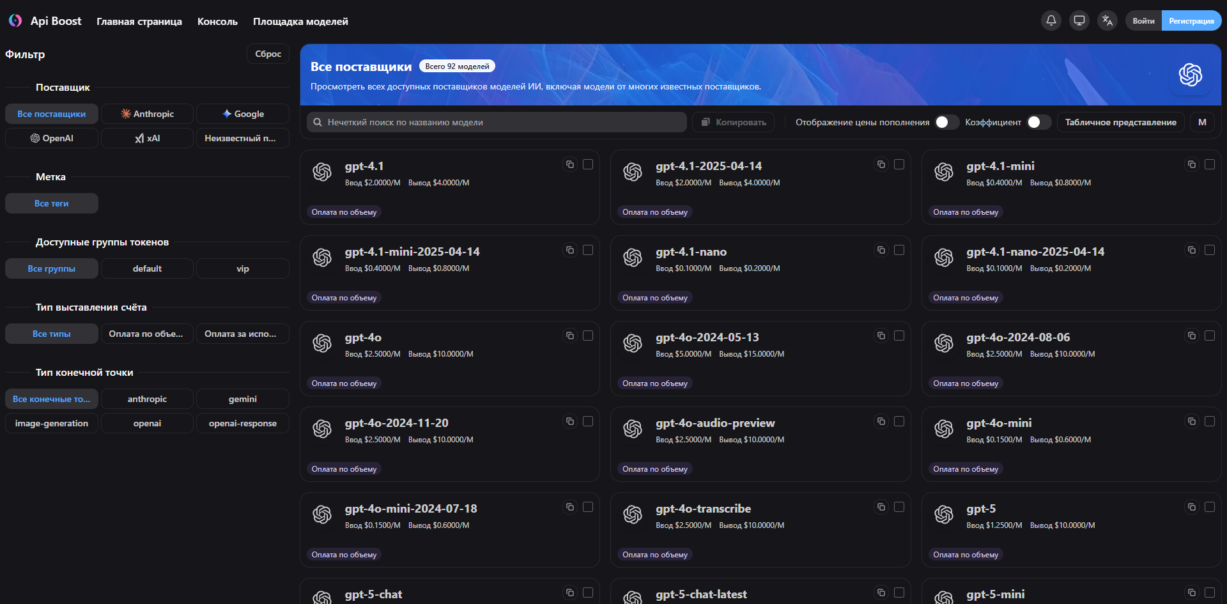
Task: Copy model name for gpt-4o-2024-08-06 card
Action: coord(1192,336)
